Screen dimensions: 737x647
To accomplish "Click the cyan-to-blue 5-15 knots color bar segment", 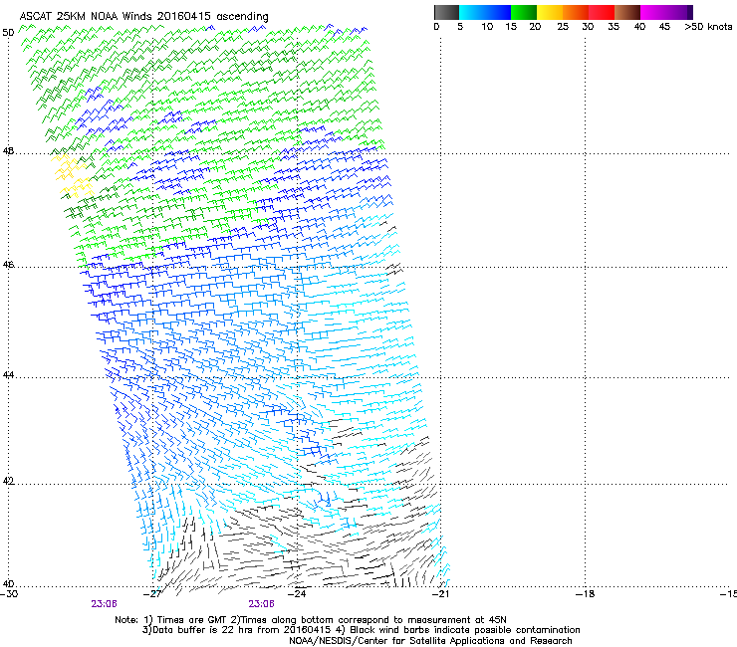I will click(x=485, y=12).
